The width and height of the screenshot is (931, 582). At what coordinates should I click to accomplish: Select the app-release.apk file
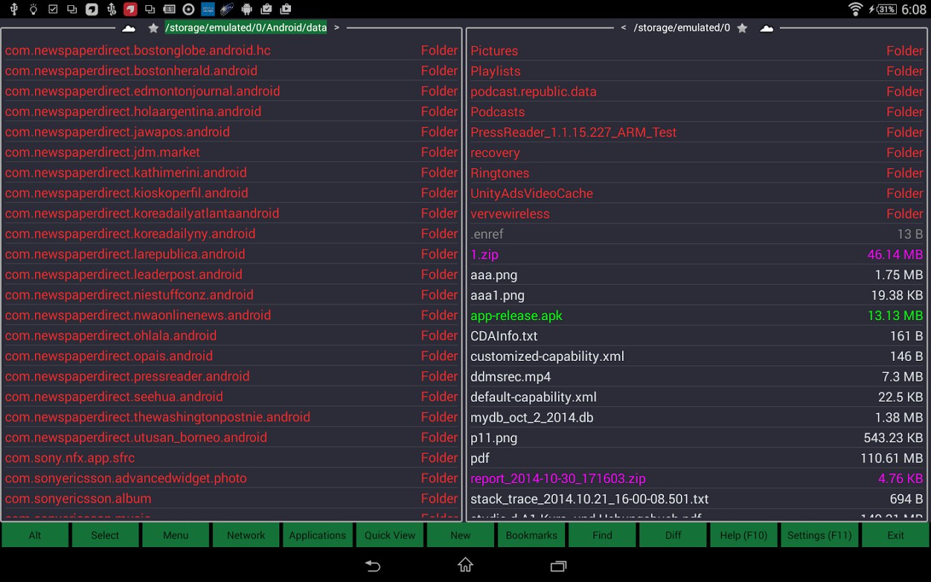pos(517,316)
